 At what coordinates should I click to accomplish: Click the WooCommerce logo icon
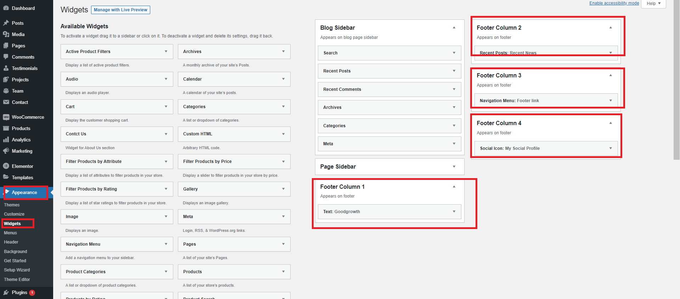tap(6, 117)
